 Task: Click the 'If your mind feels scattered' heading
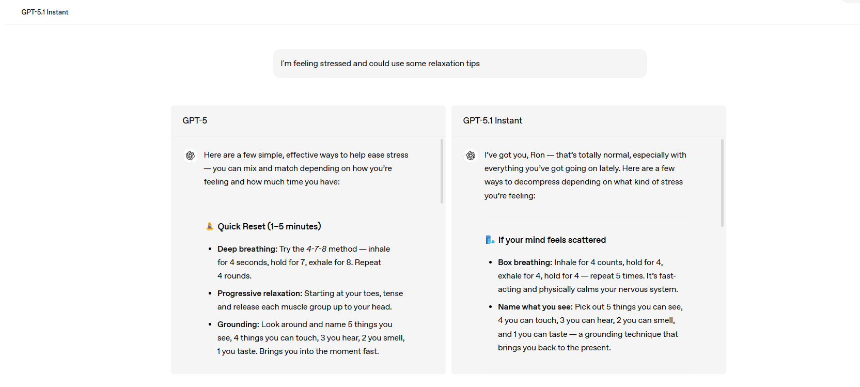pyautogui.click(x=552, y=240)
